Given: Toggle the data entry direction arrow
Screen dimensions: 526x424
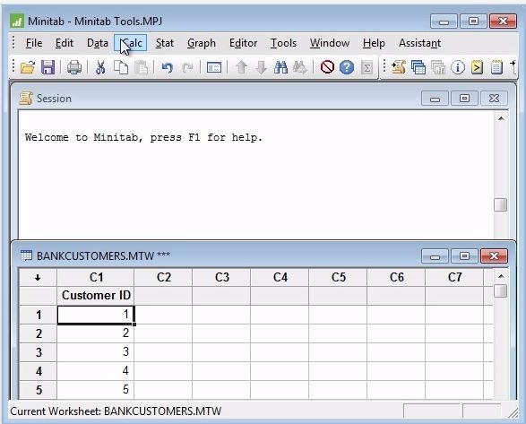Looking at the screenshot, I should tap(38, 277).
